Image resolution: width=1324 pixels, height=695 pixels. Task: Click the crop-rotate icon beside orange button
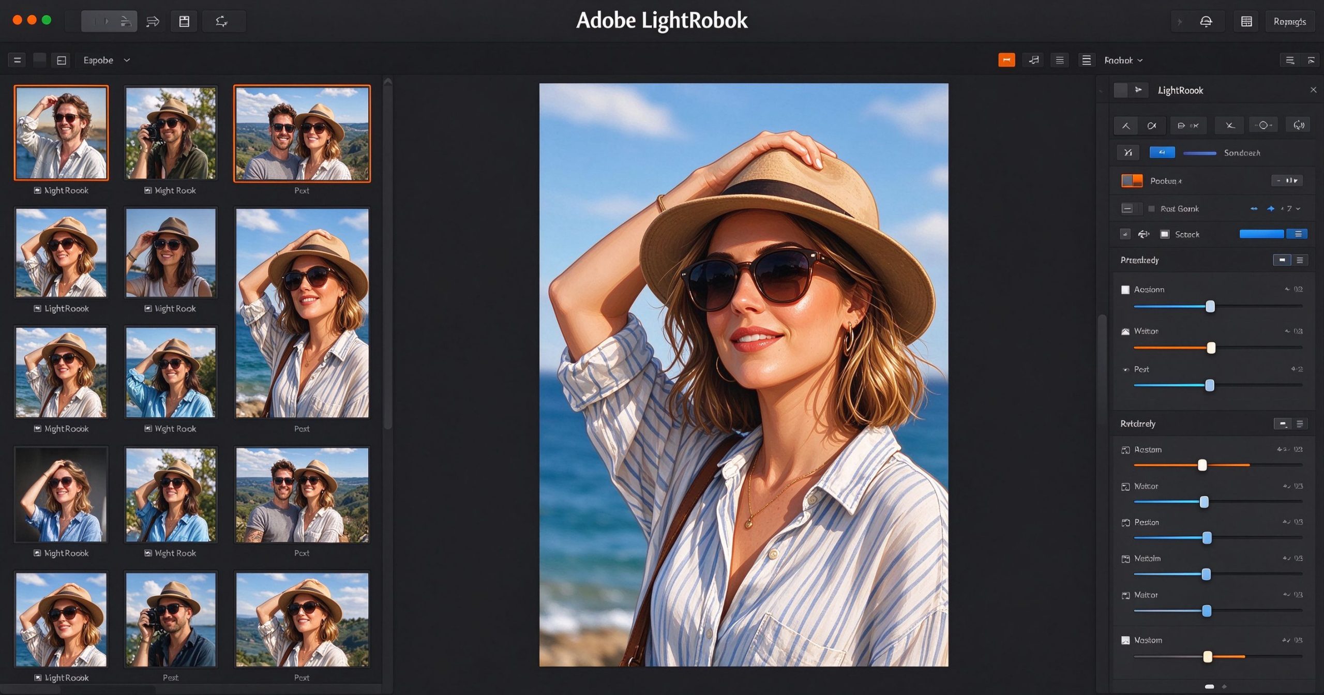pyautogui.click(x=1033, y=60)
